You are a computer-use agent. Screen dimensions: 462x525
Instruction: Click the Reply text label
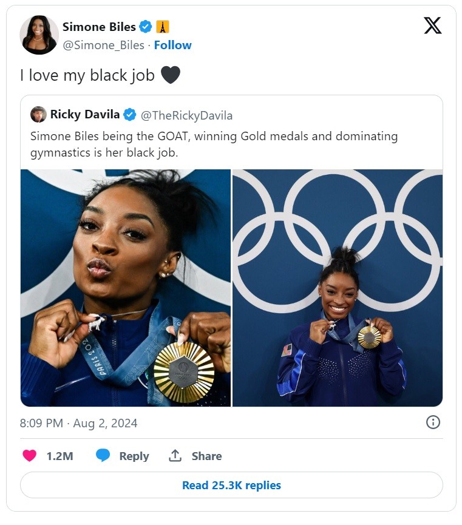(134, 456)
